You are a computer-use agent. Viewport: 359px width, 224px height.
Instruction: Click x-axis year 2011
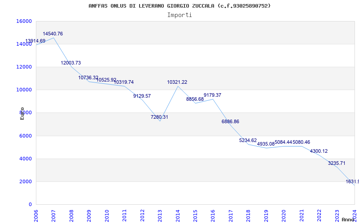click(x=125, y=215)
